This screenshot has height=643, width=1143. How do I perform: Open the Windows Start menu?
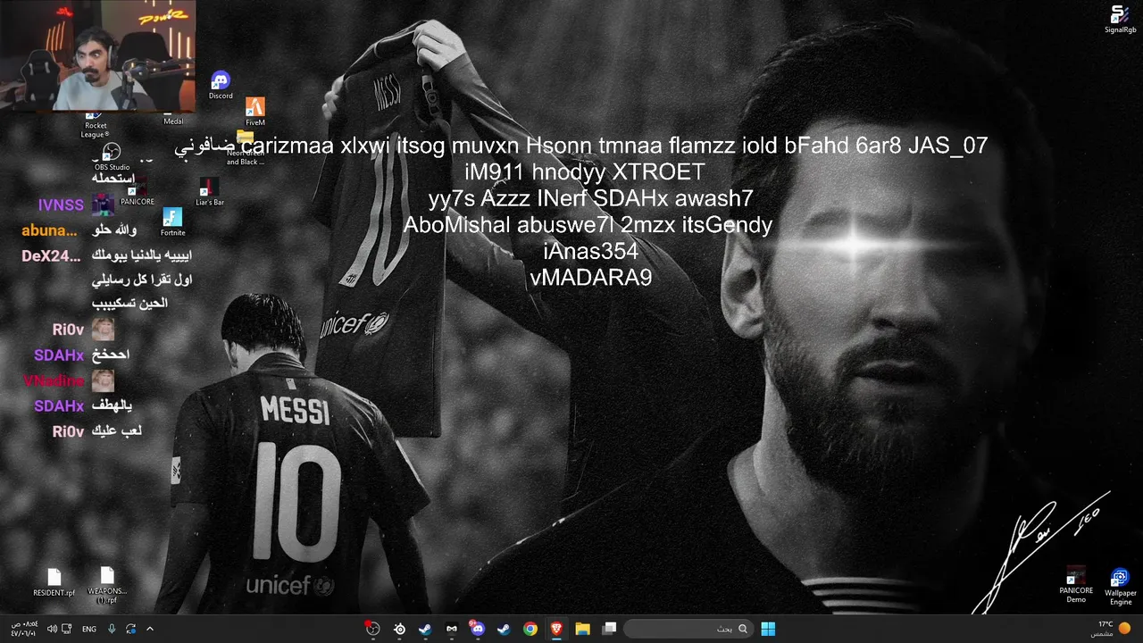coord(768,629)
